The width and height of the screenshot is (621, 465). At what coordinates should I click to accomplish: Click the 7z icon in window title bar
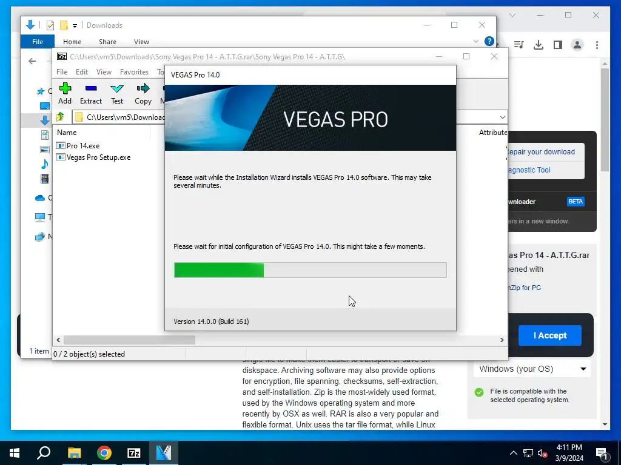[62, 56]
